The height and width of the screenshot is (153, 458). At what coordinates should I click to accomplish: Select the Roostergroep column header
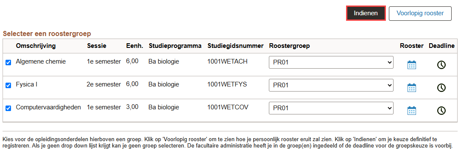pos(290,46)
